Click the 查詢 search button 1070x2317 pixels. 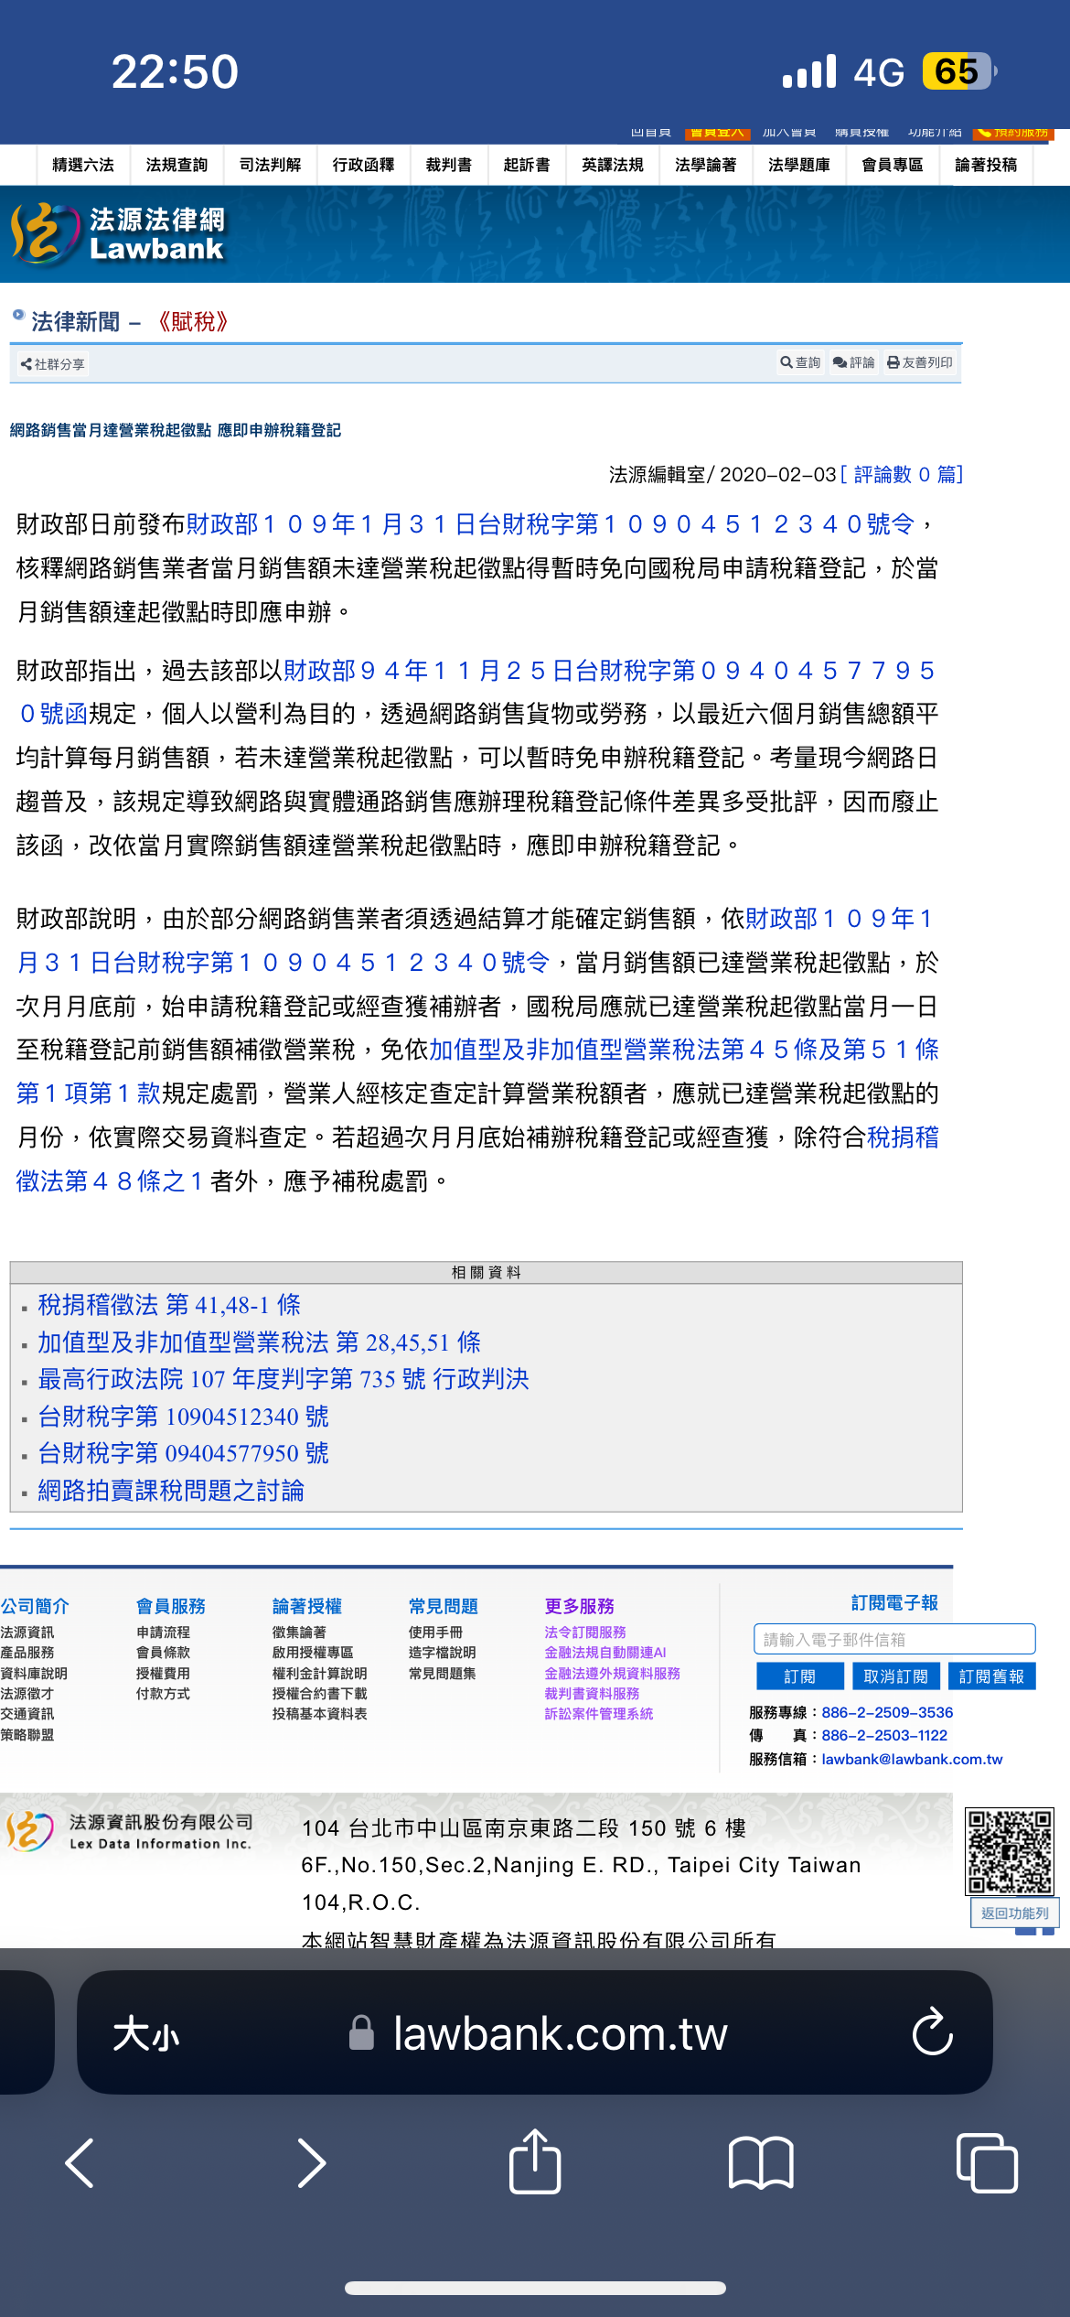click(801, 362)
